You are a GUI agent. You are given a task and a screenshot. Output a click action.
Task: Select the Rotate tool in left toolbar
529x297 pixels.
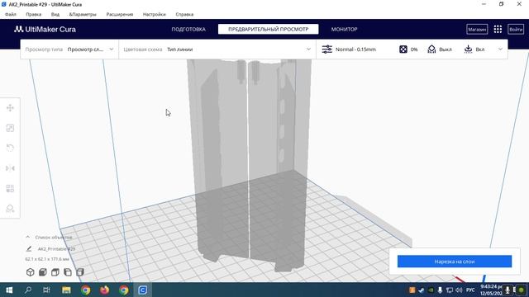click(10, 148)
